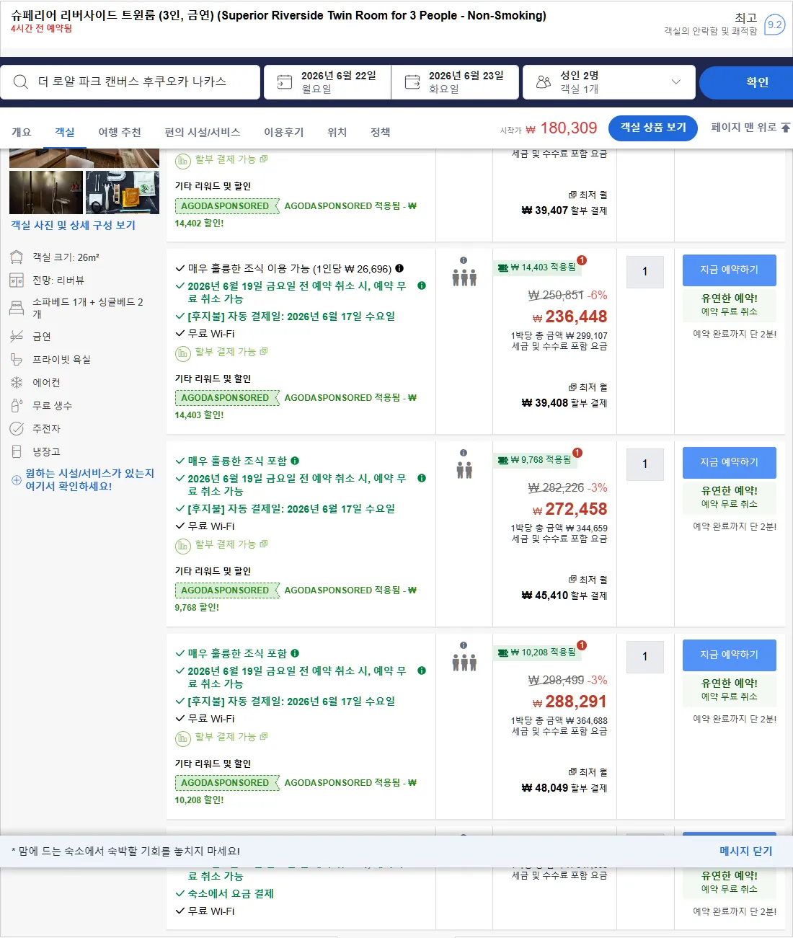
Task: Expand the guests and rooms dropdown chevron
Action: pos(676,82)
